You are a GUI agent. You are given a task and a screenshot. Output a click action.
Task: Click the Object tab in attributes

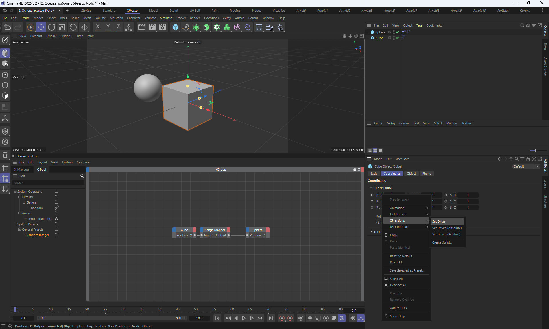point(411,174)
